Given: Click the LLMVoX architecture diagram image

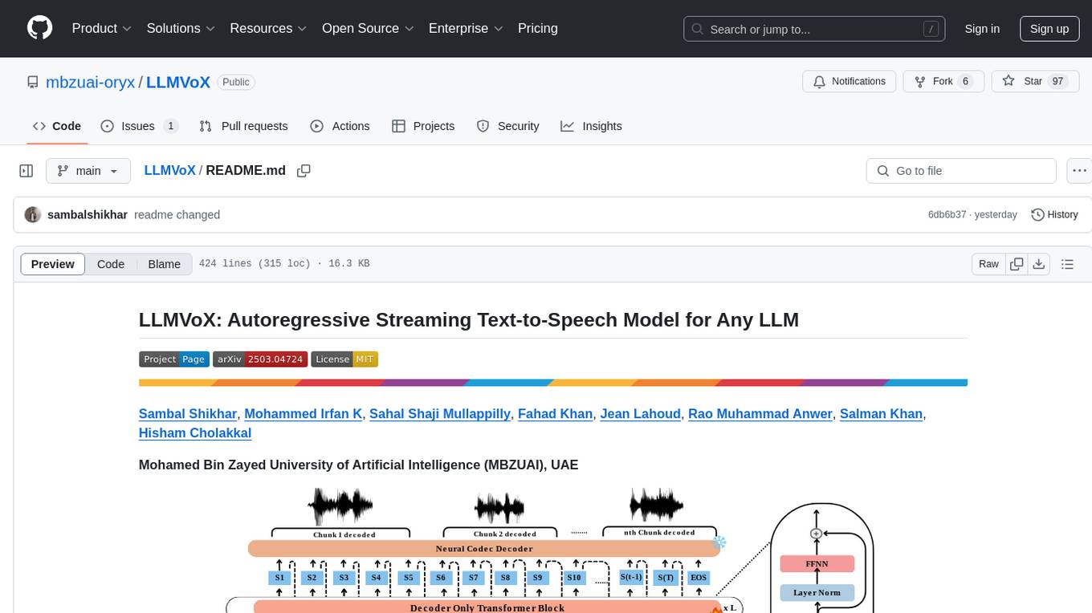Looking at the screenshot, I should click(x=552, y=549).
